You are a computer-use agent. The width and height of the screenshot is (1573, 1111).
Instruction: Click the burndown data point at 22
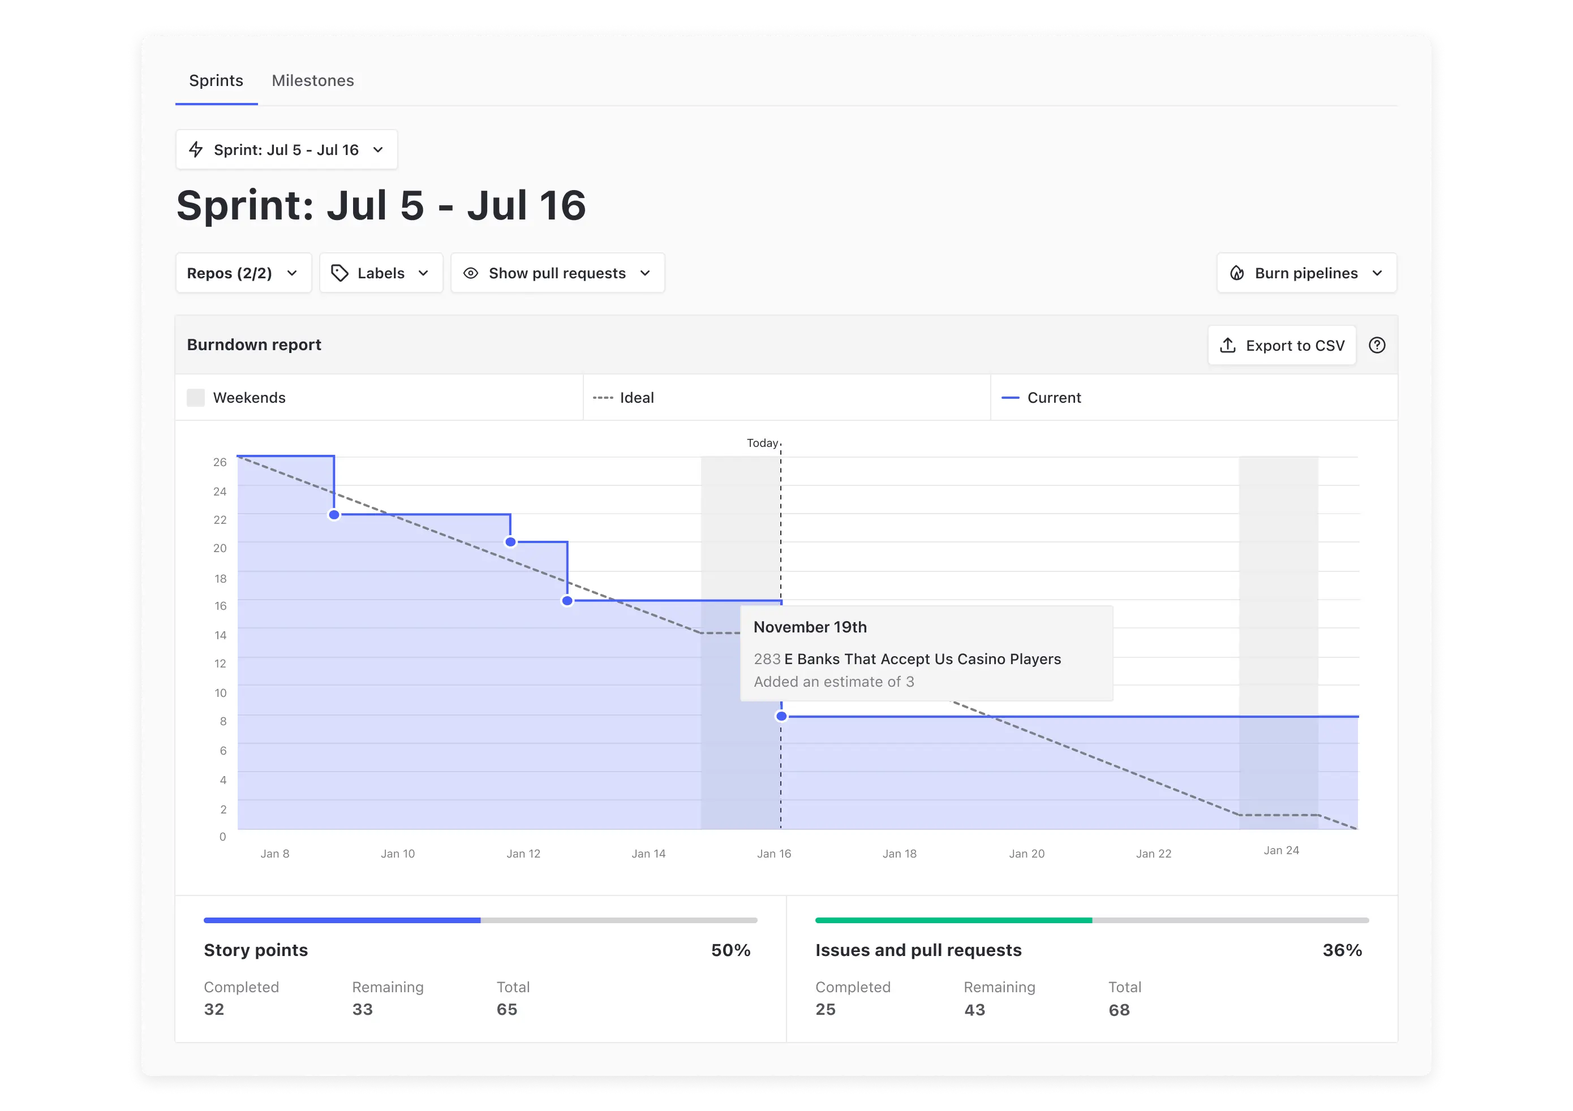(x=334, y=514)
